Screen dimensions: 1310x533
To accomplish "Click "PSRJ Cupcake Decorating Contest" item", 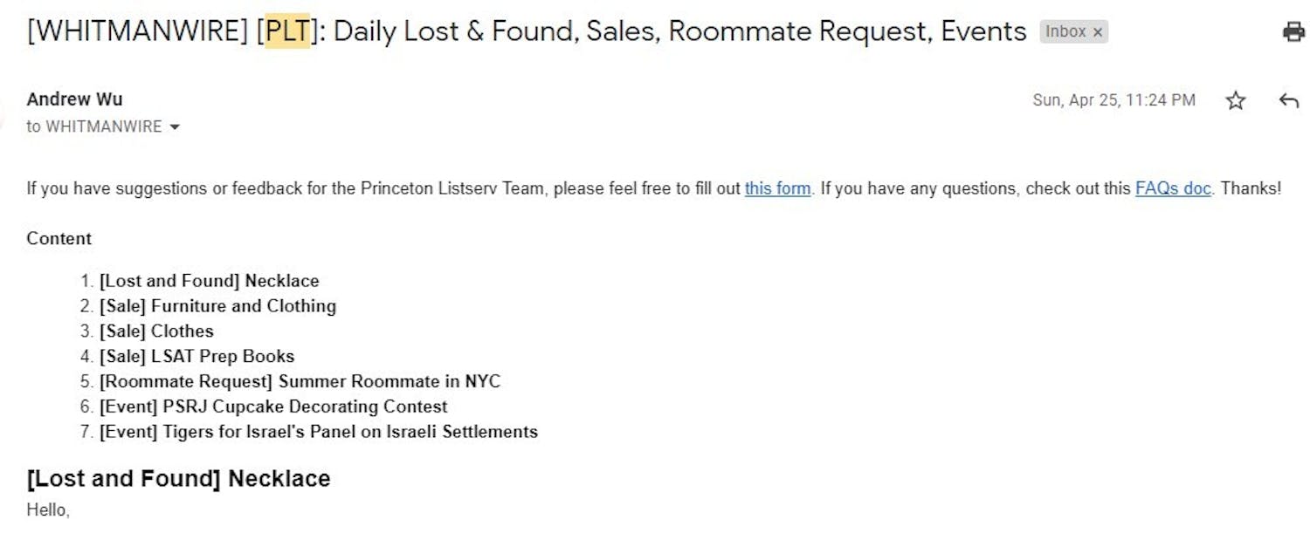I will pyautogui.click(x=273, y=407).
